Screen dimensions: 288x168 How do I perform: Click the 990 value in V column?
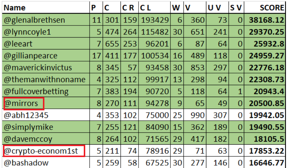tap(198, 115)
